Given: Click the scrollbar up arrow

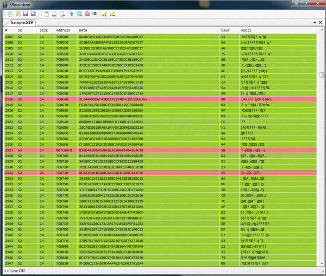Looking at the screenshot, I should click(322, 30).
